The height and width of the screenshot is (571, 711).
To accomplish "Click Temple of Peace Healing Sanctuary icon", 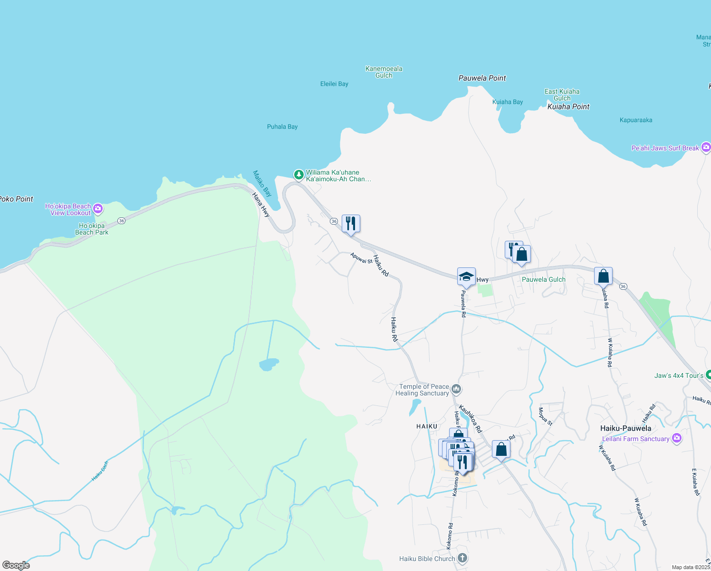I will (x=456, y=389).
